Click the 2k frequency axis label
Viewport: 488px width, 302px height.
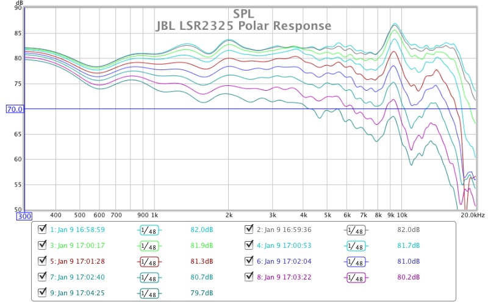tap(229, 215)
